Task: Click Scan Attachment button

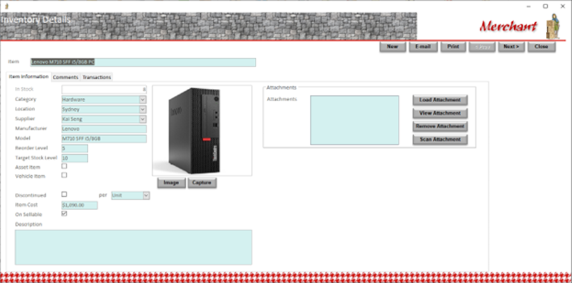Action: [x=440, y=140]
